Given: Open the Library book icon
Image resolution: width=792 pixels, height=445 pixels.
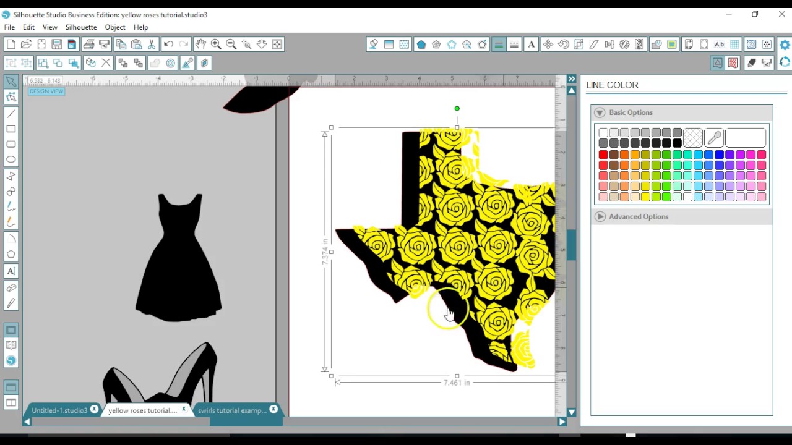Looking at the screenshot, I should coord(11,345).
